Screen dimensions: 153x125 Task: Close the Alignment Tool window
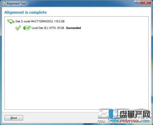[x=146, y=2]
